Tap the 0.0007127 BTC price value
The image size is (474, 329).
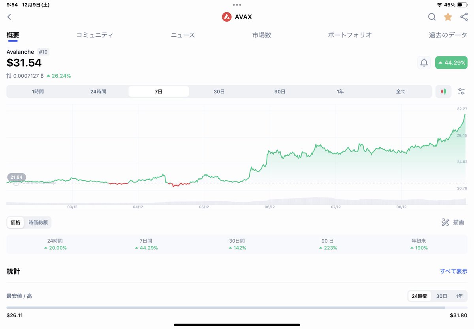click(x=28, y=76)
